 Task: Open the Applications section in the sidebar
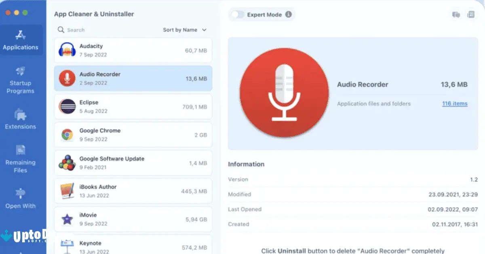21,40
